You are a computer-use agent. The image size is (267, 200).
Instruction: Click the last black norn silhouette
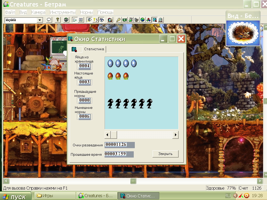pos(149,104)
